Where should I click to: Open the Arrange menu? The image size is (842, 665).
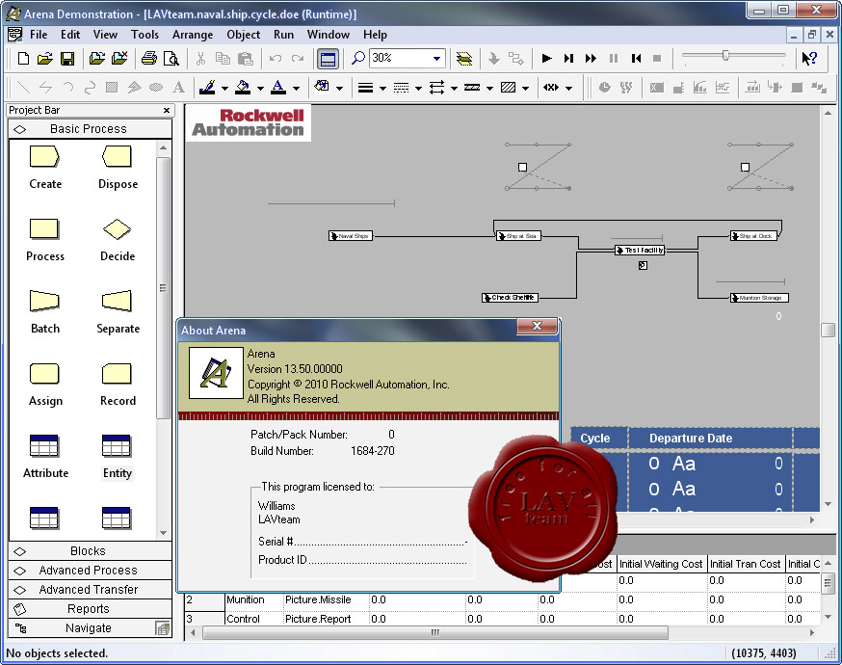coord(193,35)
